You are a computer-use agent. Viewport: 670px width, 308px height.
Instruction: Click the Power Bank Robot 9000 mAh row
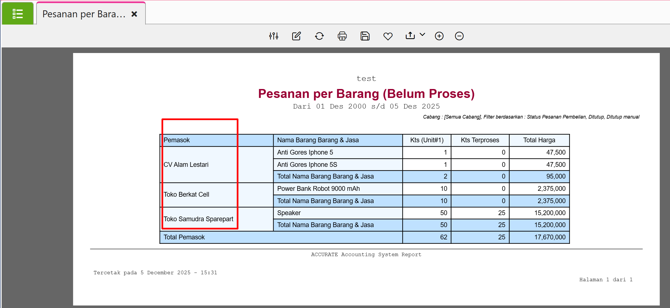(x=318, y=189)
